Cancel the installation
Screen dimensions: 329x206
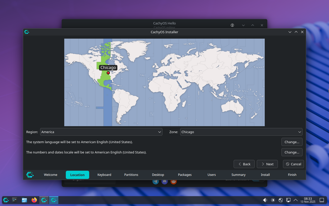coord(294,164)
